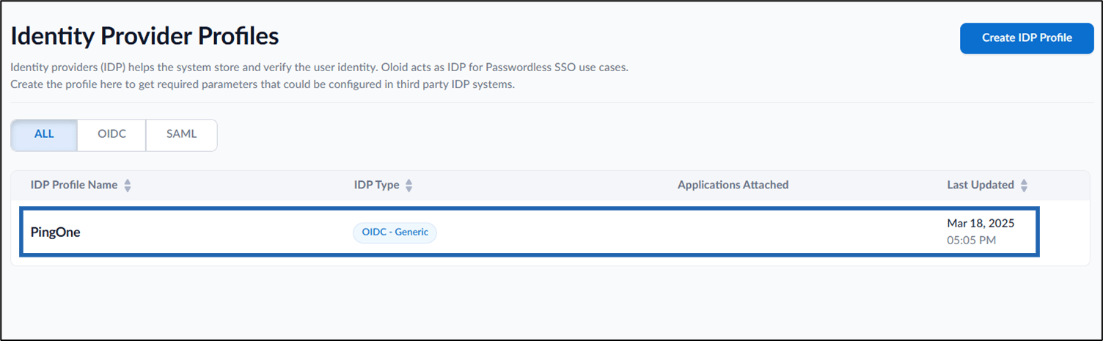1103x341 pixels.
Task: Switch to the OIDC filter tab
Action: point(111,135)
